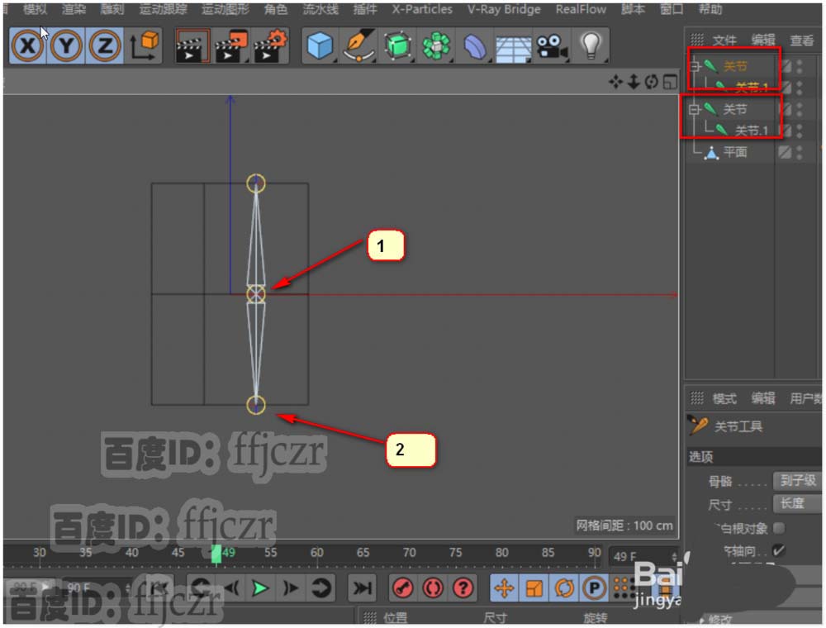Open Object Manager 查看 menu
Screen dimensions: 826x628
pyautogui.click(x=802, y=40)
